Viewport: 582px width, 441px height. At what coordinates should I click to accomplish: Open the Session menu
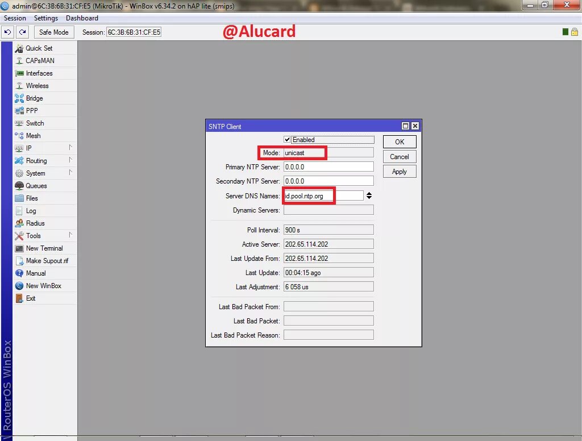point(15,18)
